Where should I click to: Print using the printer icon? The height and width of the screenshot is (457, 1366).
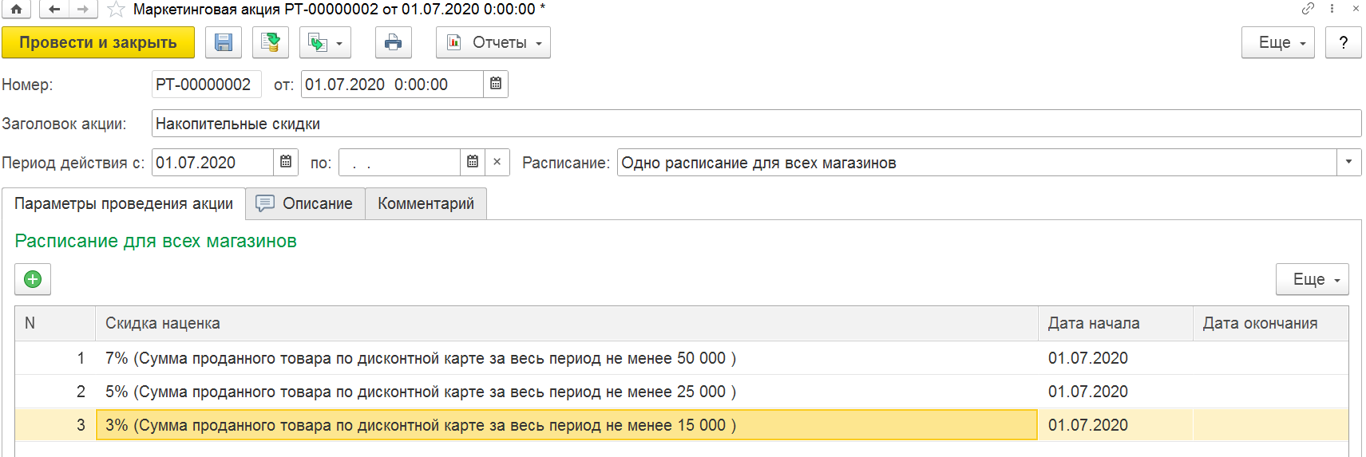point(394,42)
